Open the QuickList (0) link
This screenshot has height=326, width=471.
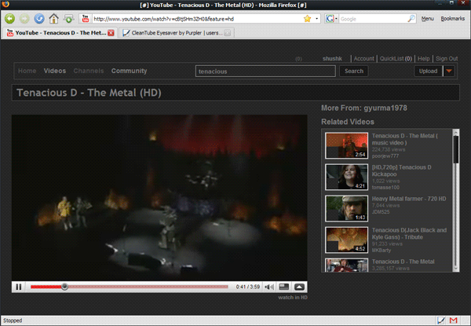point(396,59)
